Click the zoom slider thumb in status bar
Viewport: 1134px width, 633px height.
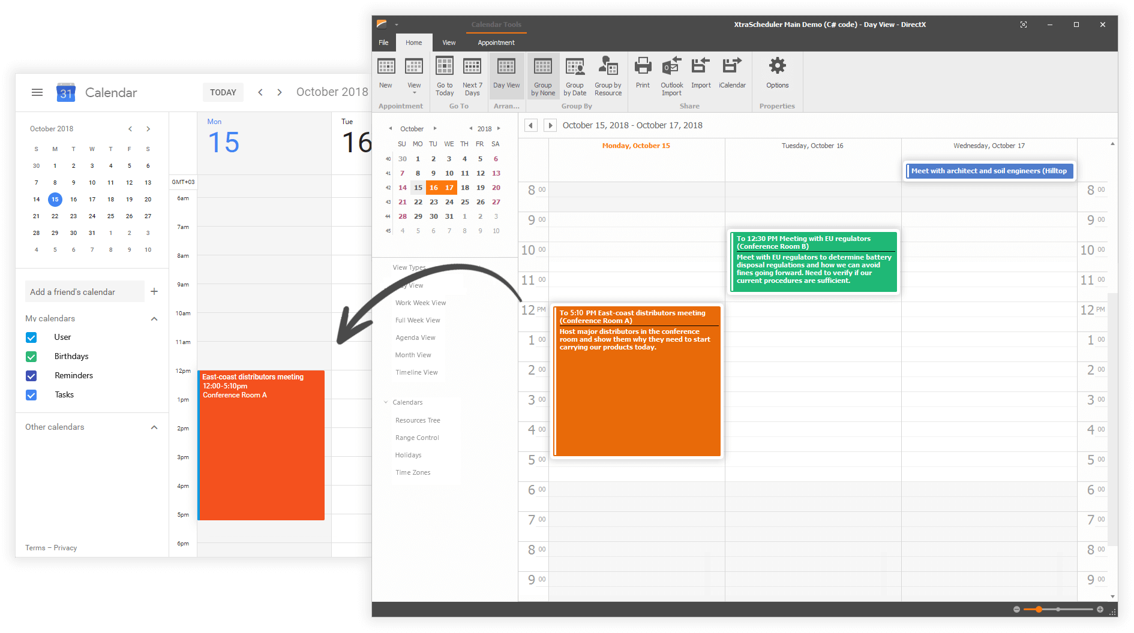[x=1039, y=609]
